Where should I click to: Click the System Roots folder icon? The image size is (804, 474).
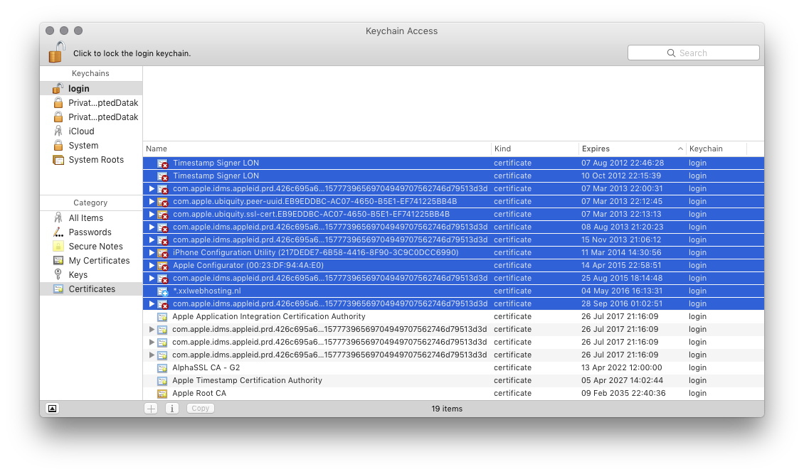[x=58, y=160]
